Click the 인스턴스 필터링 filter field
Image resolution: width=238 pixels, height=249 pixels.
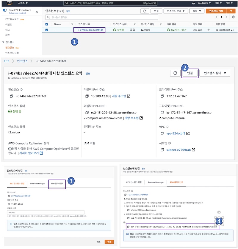(x=102, y=17)
